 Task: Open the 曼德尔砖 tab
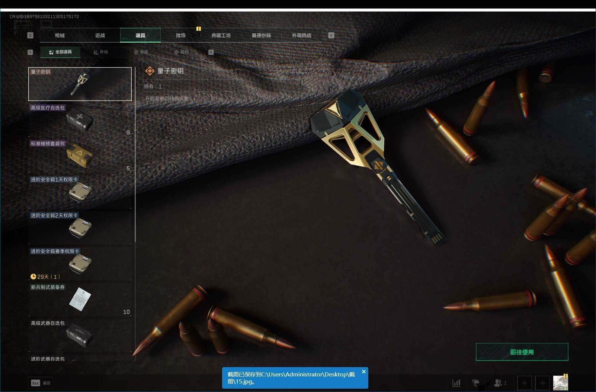[261, 36]
